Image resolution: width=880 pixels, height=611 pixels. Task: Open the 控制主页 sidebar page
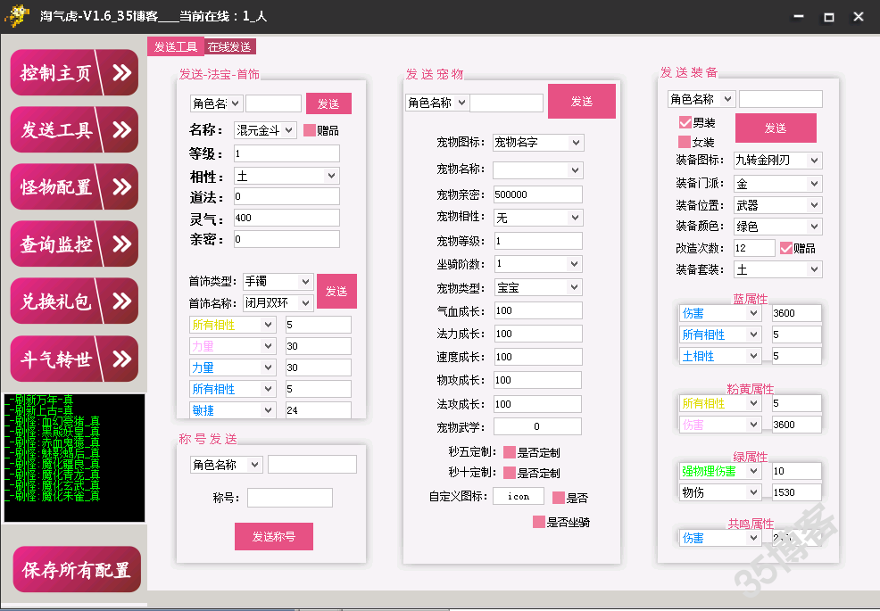(74, 72)
